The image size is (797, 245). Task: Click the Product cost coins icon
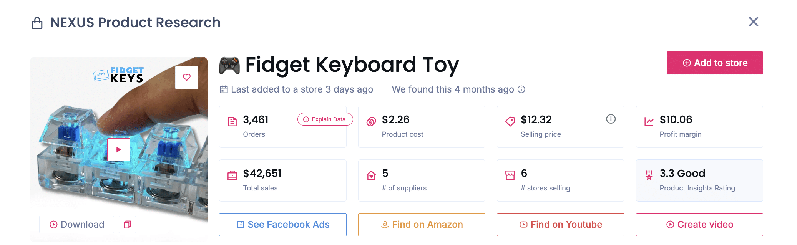click(x=371, y=122)
